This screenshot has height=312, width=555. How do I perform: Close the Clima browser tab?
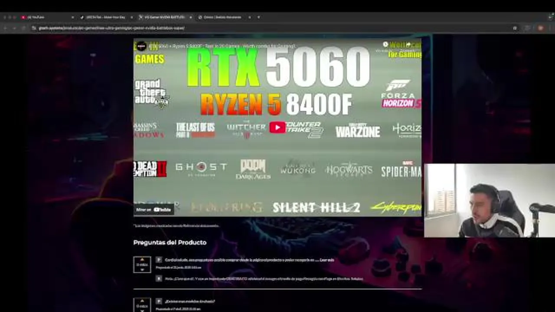point(250,17)
